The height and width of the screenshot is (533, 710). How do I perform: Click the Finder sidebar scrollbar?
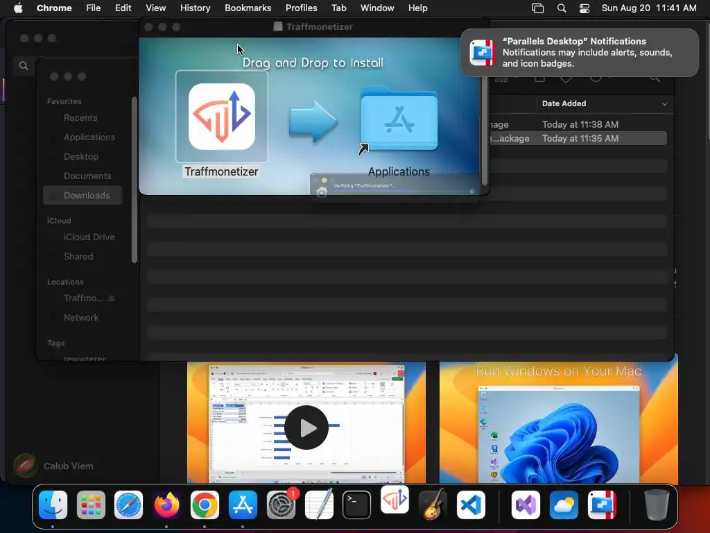[134, 180]
